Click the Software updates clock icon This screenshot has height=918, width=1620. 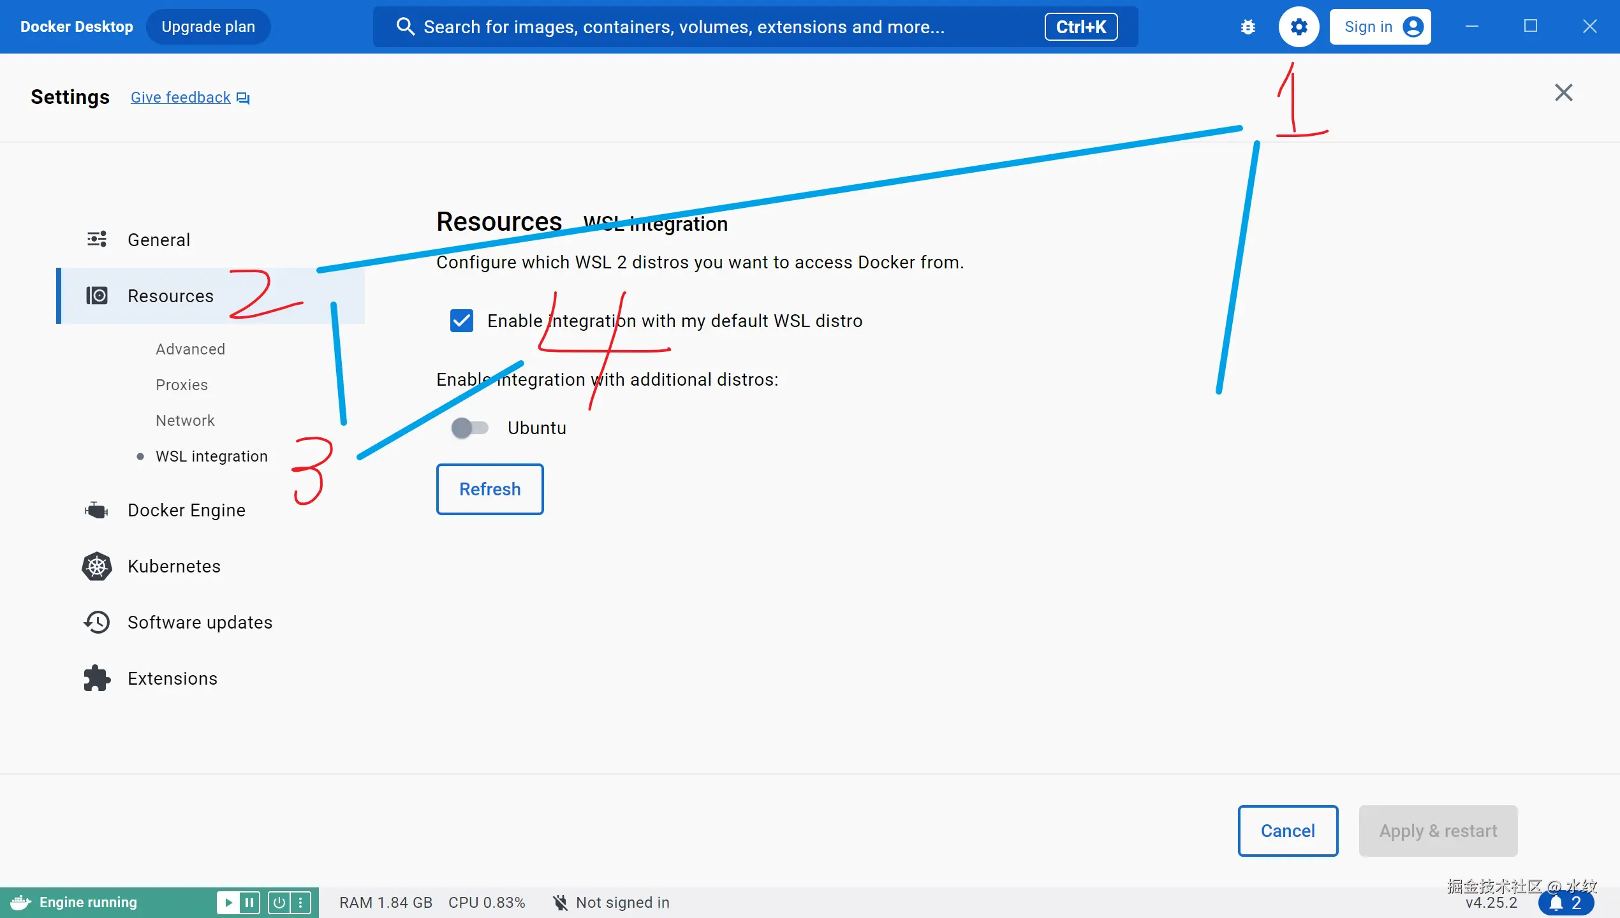[97, 622]
